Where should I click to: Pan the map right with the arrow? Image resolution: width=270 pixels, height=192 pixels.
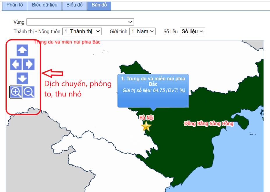29,64
